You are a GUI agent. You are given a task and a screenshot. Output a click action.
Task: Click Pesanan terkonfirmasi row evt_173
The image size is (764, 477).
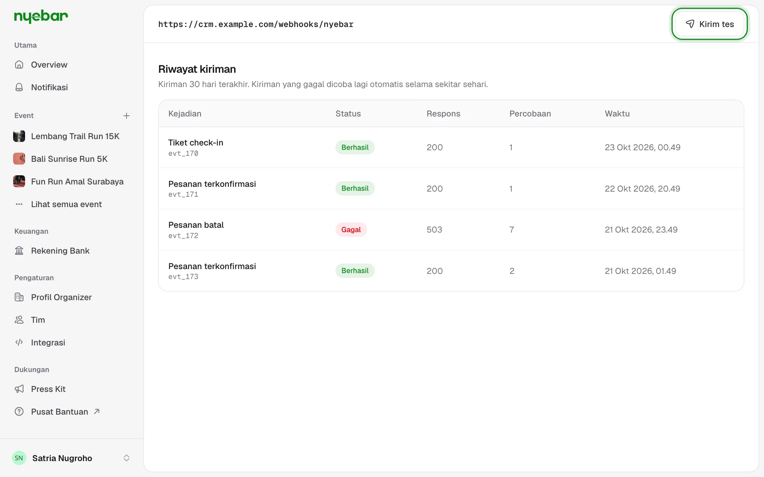(x=451, y=271)
